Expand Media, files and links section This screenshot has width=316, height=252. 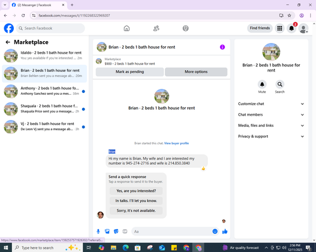click(271, 126)
